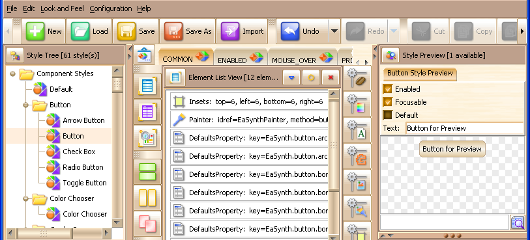Click the Element List View header icon
530x240 pixels.
(x=175, y=77)
